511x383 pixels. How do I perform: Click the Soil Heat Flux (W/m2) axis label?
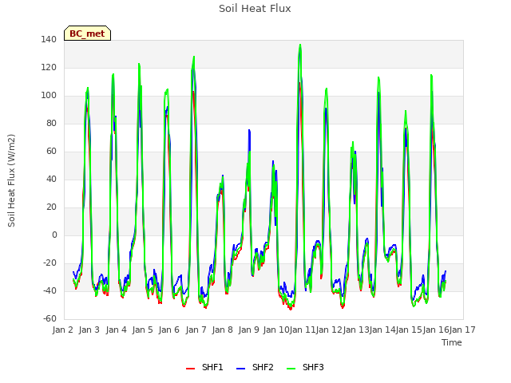(11, 180)
